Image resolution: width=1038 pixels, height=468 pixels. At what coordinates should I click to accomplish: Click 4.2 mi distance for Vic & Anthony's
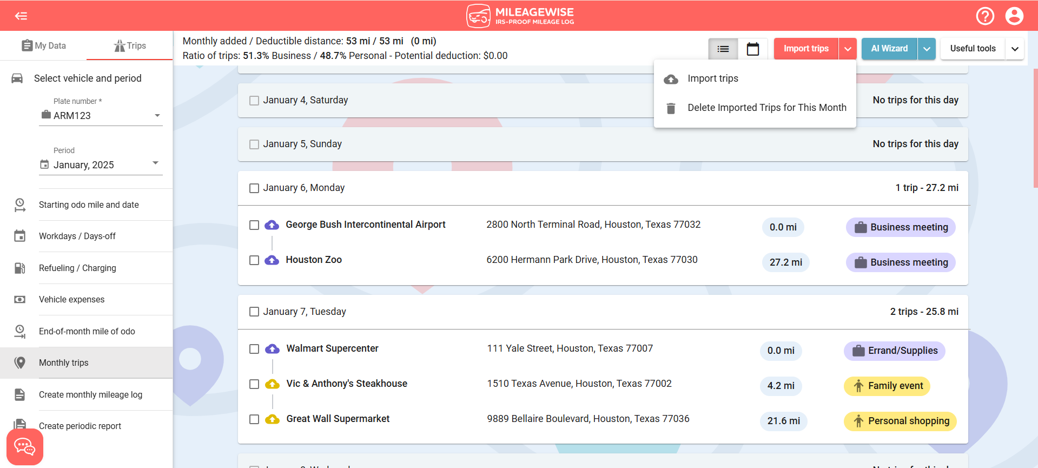pyautogui.click(x=781, y=386)
